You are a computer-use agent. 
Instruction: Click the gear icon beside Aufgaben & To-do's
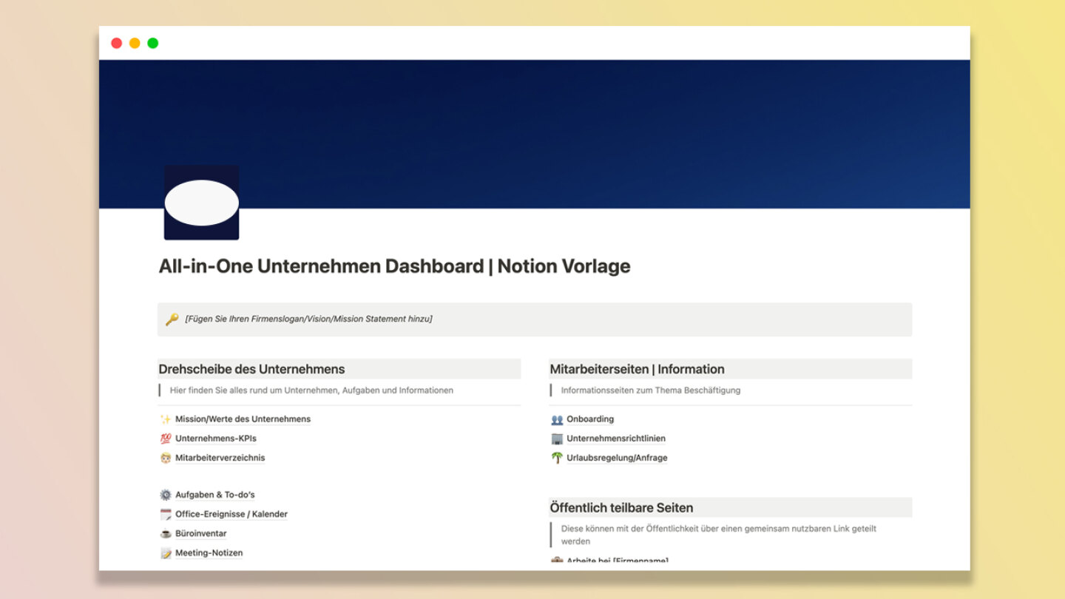pos(166,495)
